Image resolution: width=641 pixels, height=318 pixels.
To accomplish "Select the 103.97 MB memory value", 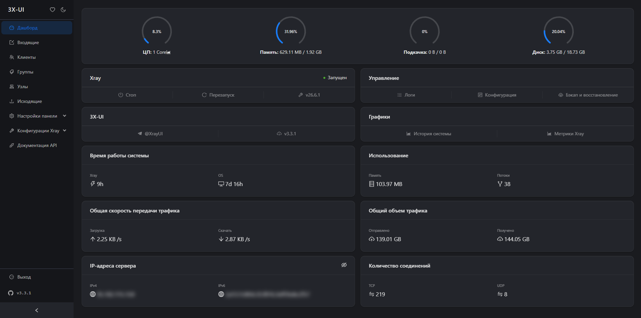I will click(x=389, y=184).
